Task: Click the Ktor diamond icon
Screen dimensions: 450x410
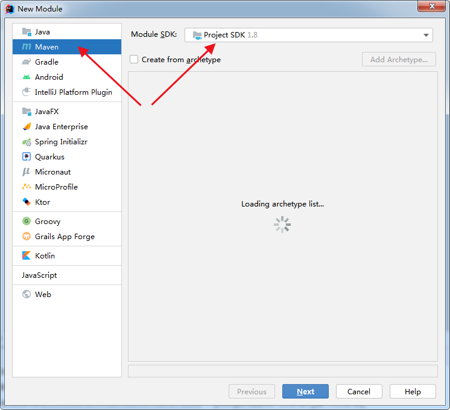Action: pos(27,202)
